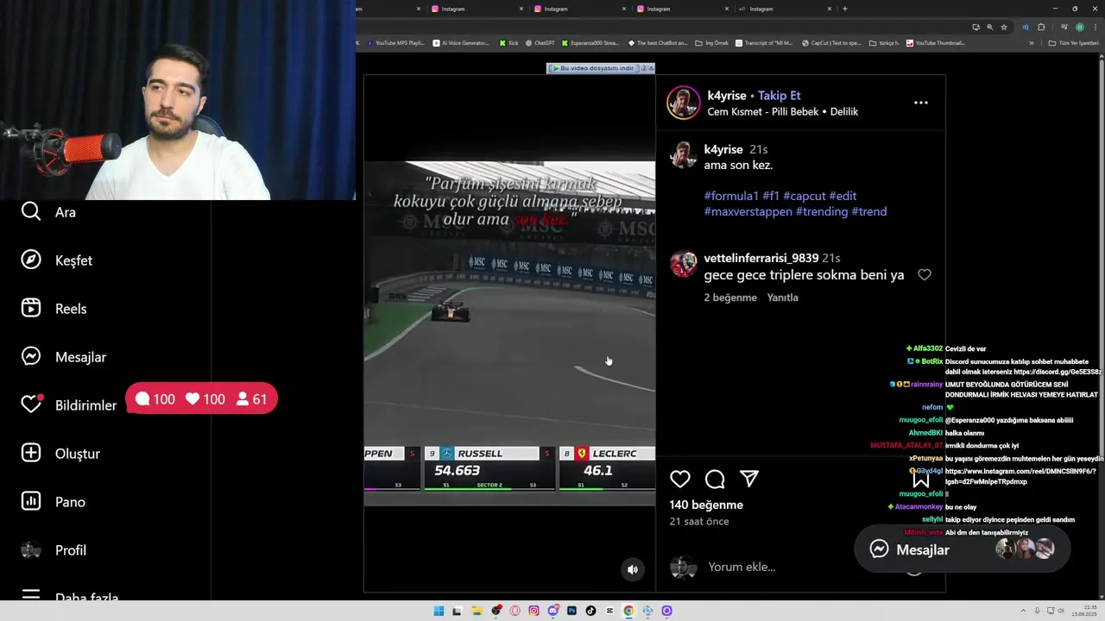
Task: Like vettelinferrarisi_9839's comment
Action: tap(925, 275)
